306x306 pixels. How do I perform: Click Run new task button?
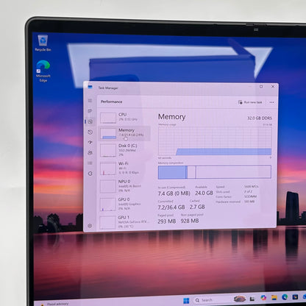[250, 102]
